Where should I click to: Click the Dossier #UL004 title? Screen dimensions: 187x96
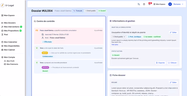click(42, 11)
